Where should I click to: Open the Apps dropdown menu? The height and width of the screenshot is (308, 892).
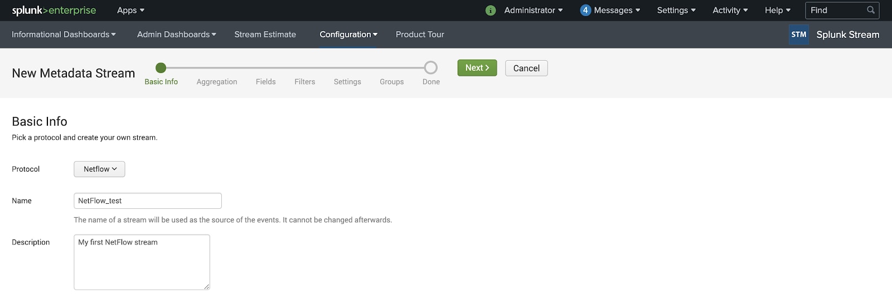click(130, 10)
